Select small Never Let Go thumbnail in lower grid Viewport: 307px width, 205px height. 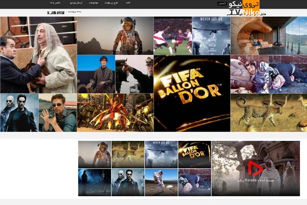161,154
